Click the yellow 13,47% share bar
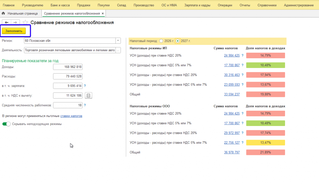319x184 pixels. [x=265, y=143]
